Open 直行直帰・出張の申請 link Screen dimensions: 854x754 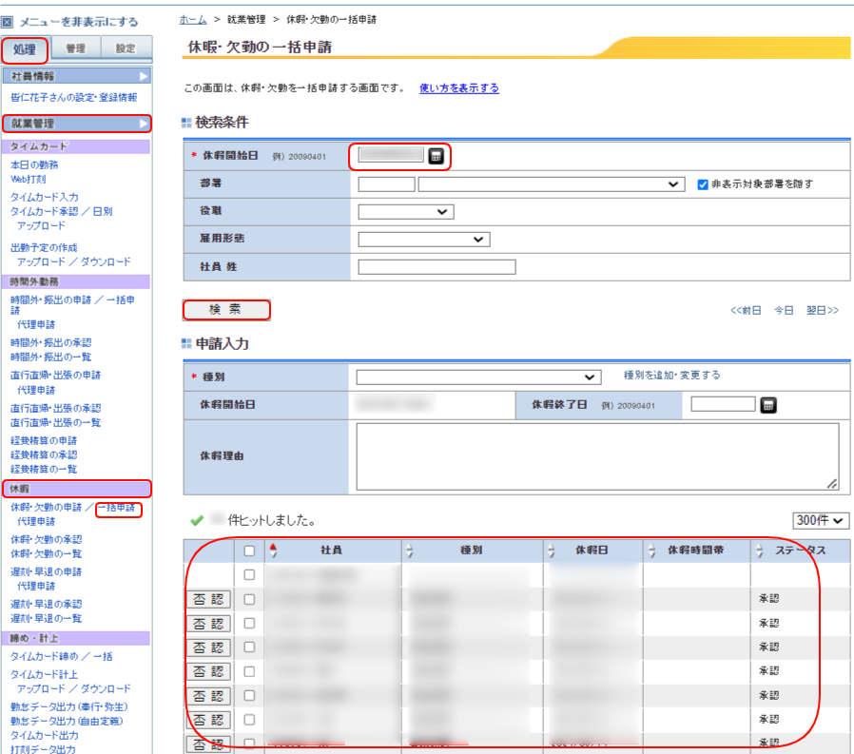tap(55, 375)
